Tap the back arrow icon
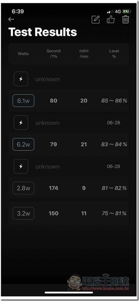This screenshot has height=301, width=139. (11, 19)
